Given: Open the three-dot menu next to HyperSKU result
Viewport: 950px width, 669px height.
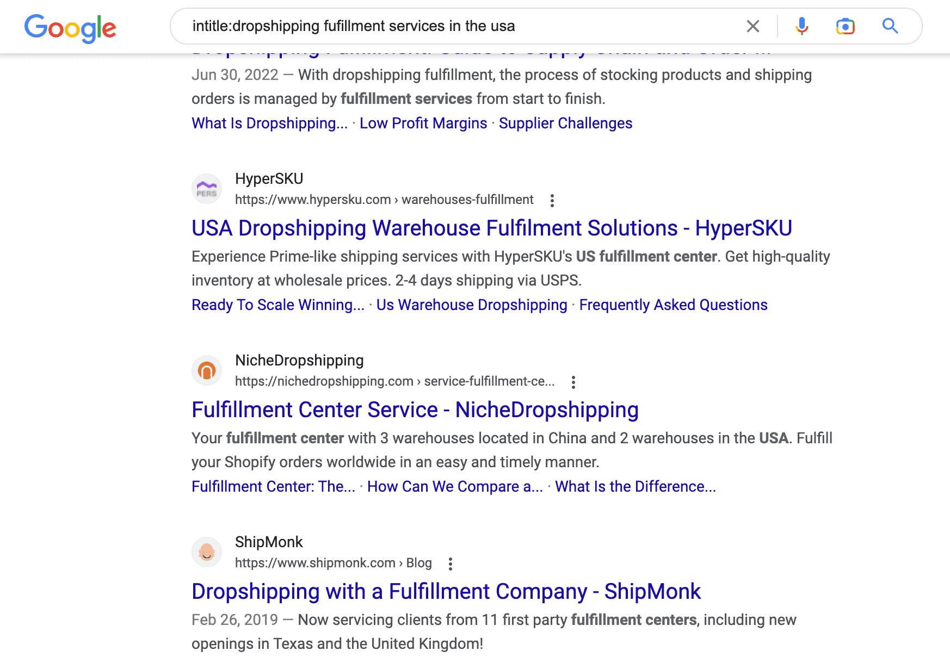Looking at the screenshot, I should click(x=552, y=201).
